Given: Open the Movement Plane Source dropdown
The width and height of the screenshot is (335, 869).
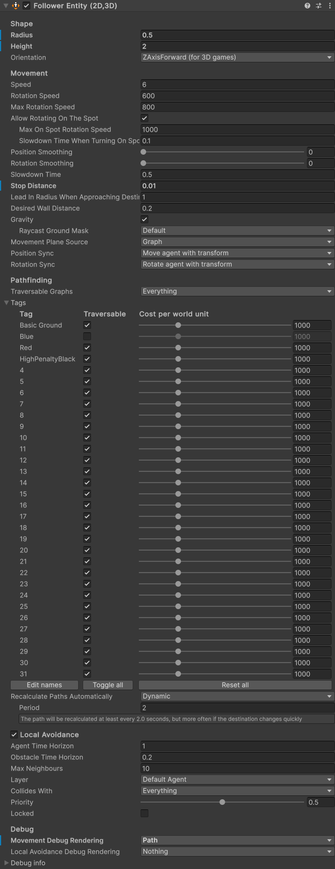Looking at the screenshot, I should pos(237,242).
